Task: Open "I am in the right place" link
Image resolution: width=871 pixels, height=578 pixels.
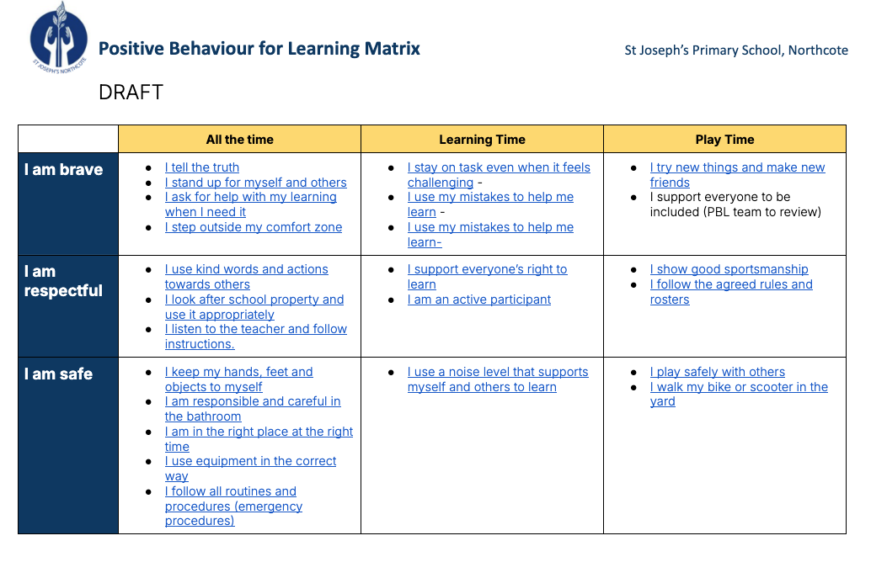Action: 259,439
